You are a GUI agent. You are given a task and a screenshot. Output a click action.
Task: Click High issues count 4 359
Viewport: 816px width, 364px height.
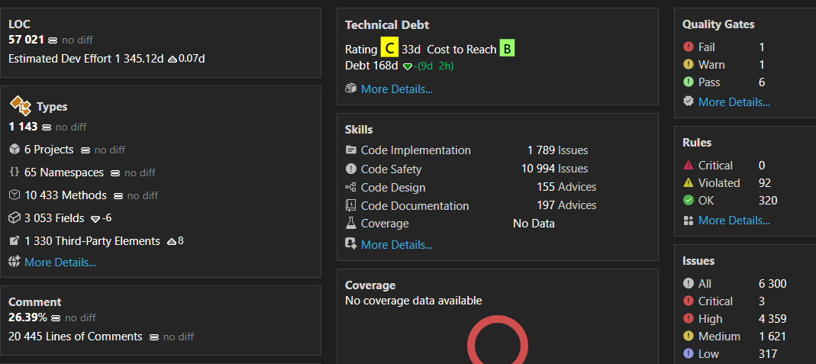[x=772, y=319]
